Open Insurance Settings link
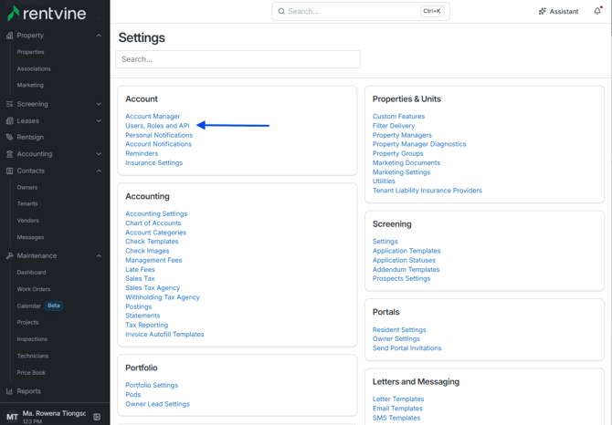This screenshot has height=425, width=612. click(153, 162)
